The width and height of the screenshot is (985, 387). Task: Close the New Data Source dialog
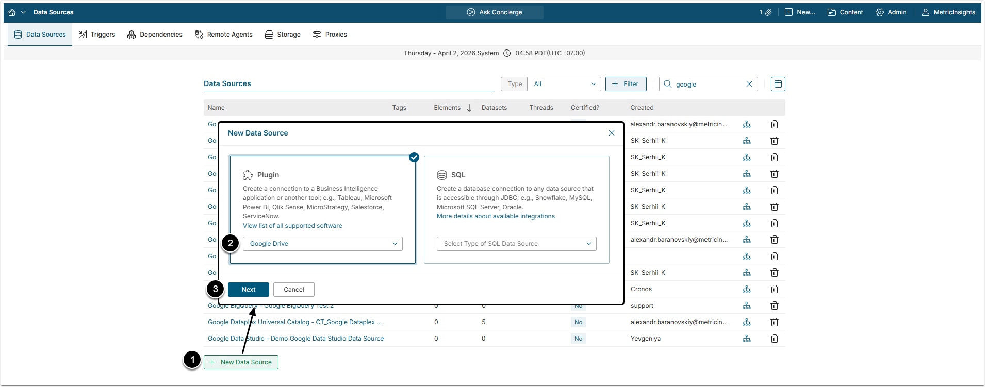point(611,133)
